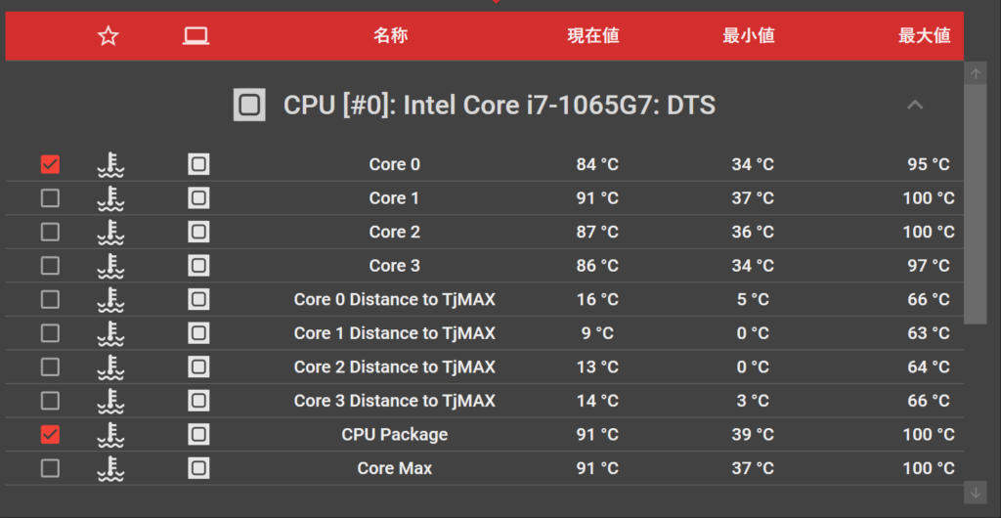Click the temperature icon in the Core 0 row
Image resolution: width=1001 pixels, height=518 pixels.
pyautogui.click(x=110, y=164)
